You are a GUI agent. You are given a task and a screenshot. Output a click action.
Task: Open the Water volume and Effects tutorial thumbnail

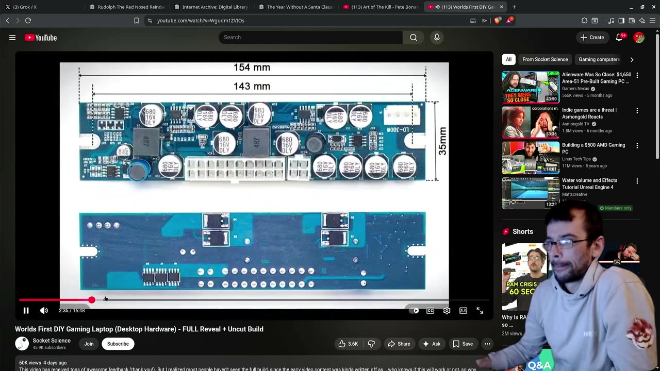(x=531, y=193)
